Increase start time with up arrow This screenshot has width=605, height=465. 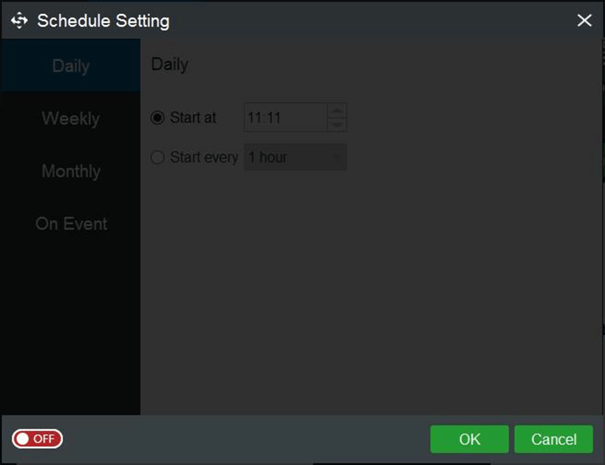point(337,111)
